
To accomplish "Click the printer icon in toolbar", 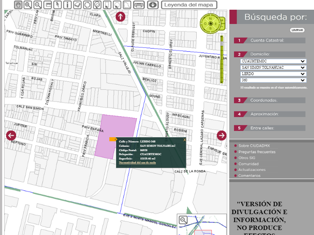I will point(139,5).
